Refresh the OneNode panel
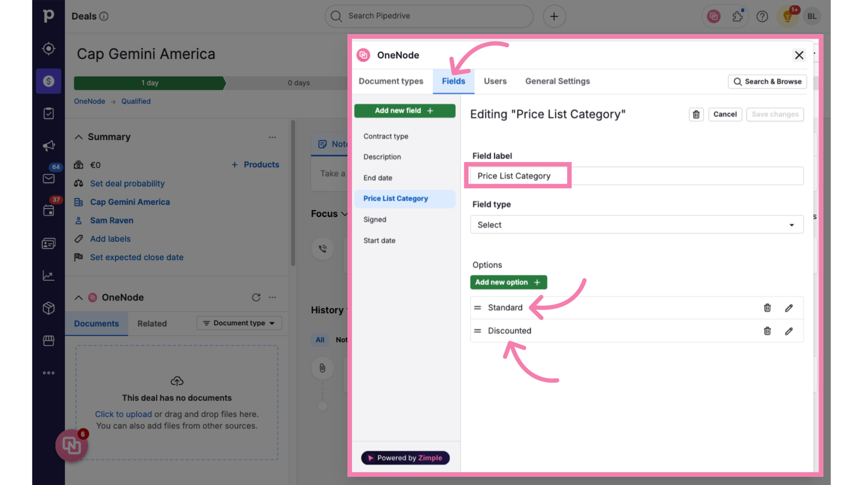 [256, 297]
